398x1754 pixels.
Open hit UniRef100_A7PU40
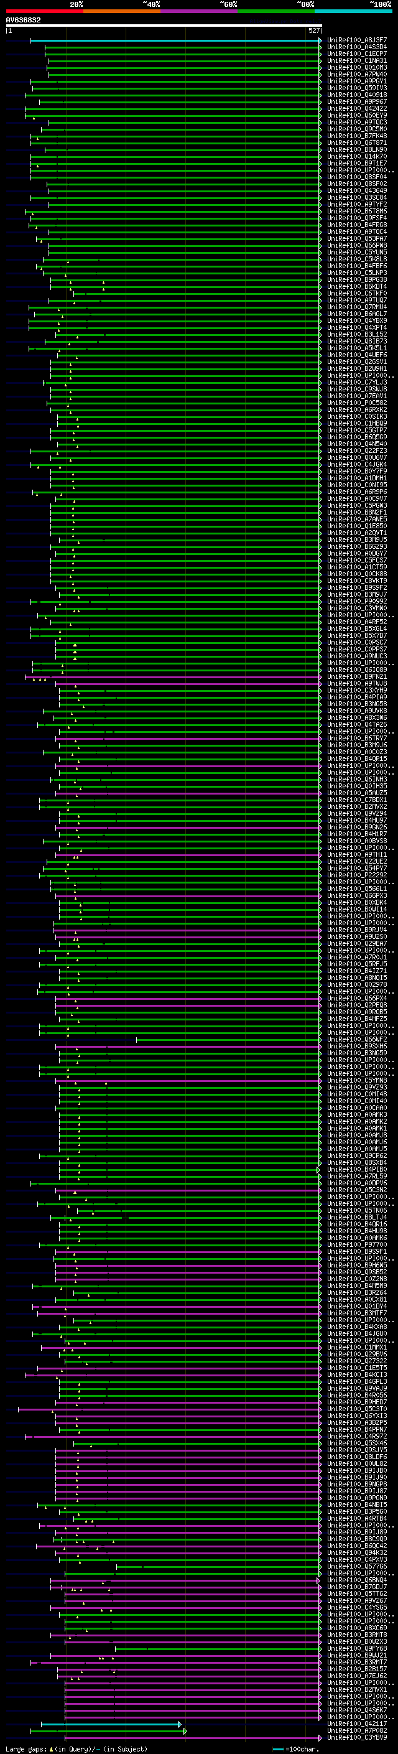(356, 74)
